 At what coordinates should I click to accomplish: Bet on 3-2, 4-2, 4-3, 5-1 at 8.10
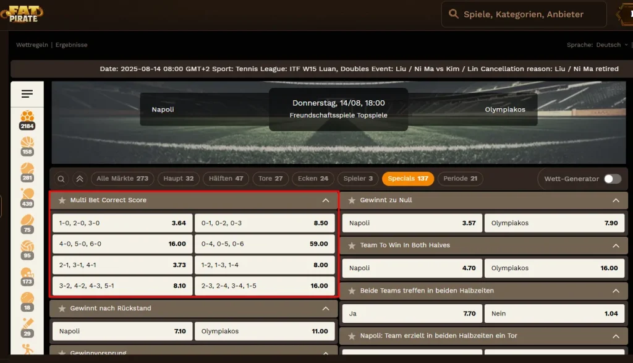point(122,286)
